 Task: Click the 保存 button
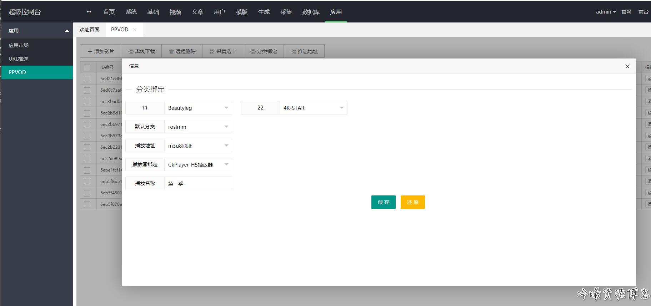click(x=384, y=202)
